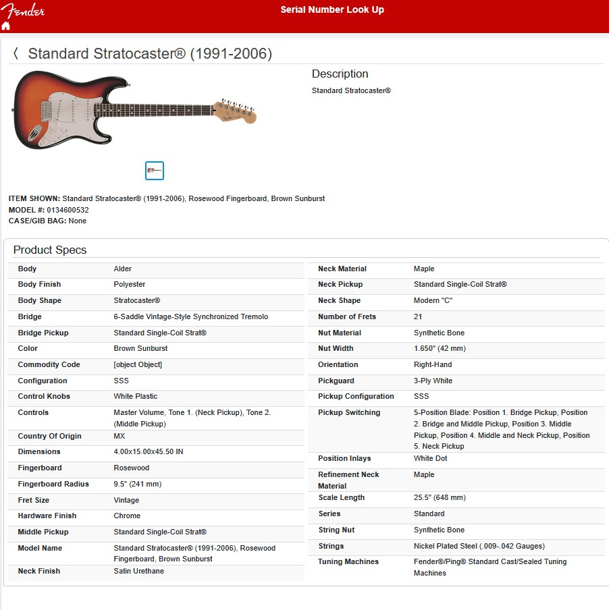The height and width of the screenshot is (610, 609).
Task: Click the Bridge value 6-Saddle Vintage-Style Synchronized Tremolo
Action: pos(190,316)
